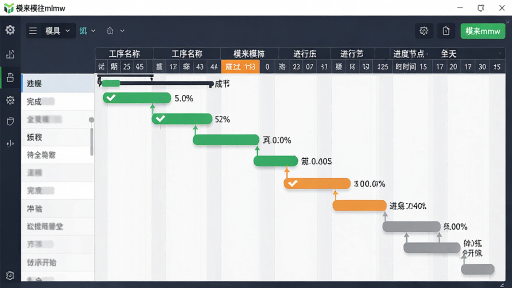Click the summary bar labeled 成书

pos(156,84)
